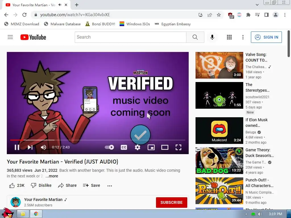Expand description with ...more
The width and height of the screenshot is (291, 218).
(x=52, y=176)
